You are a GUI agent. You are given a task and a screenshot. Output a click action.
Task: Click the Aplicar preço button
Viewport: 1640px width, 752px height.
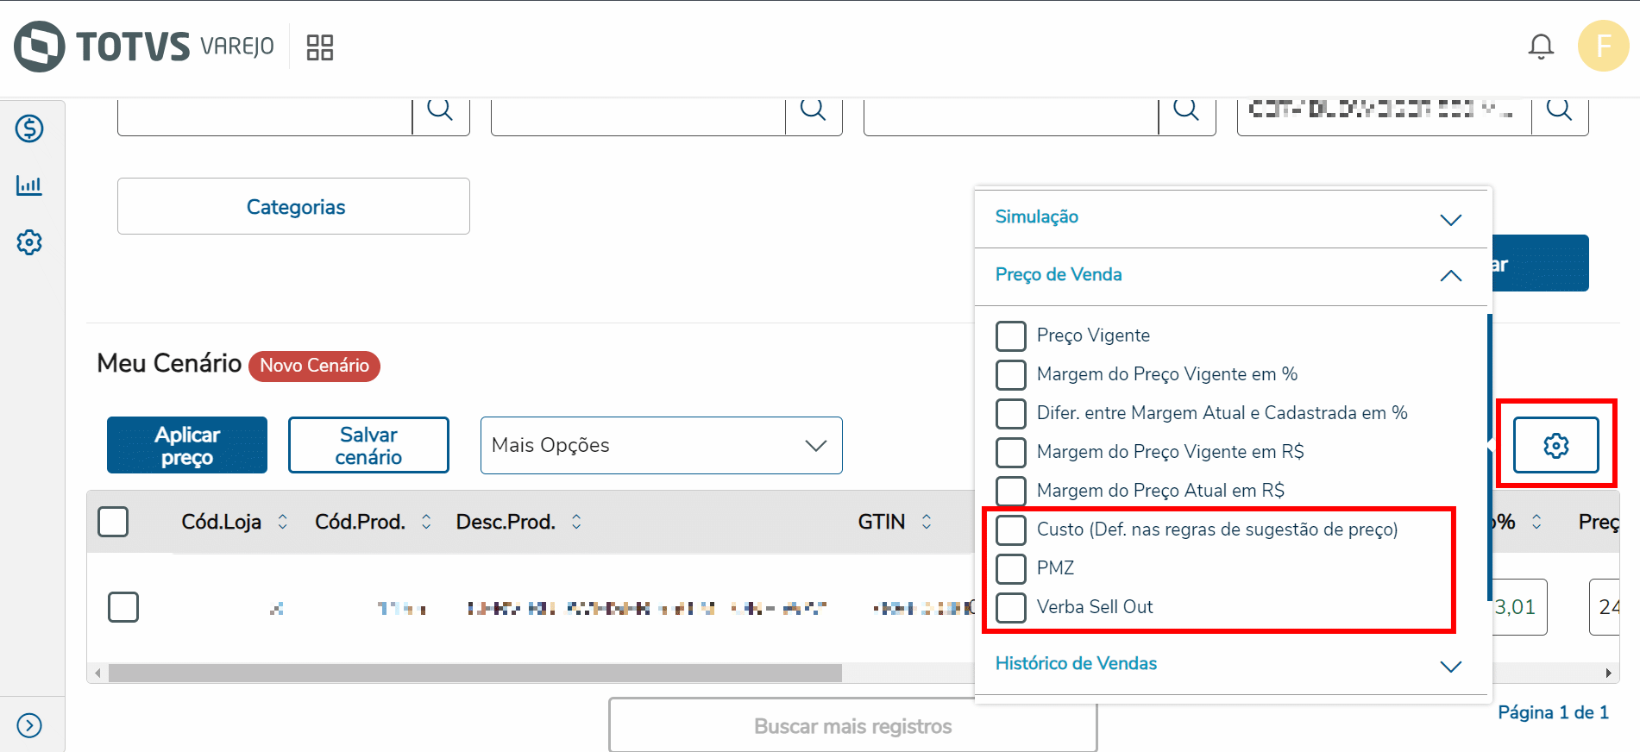(187, 445)
